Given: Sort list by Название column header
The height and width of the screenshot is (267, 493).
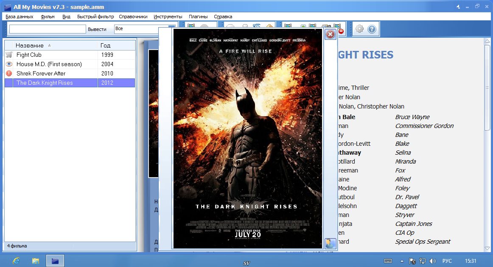Looking at the screenshot, I should click(x=55, y=45).
